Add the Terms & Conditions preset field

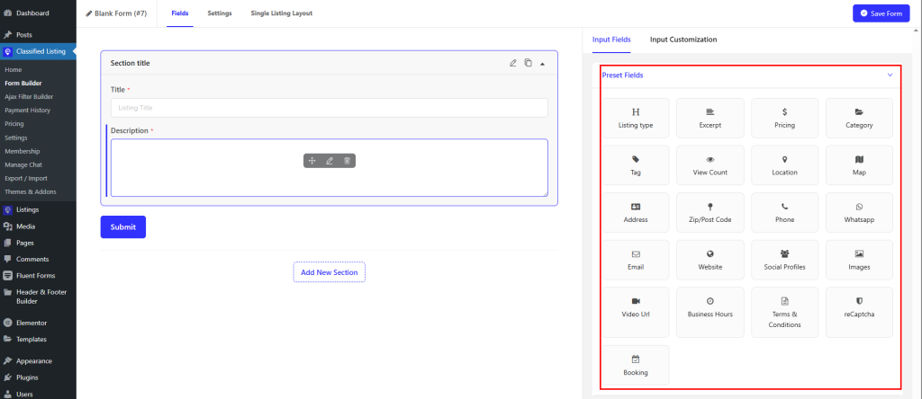pyautogui.click(x=784, y=312)
